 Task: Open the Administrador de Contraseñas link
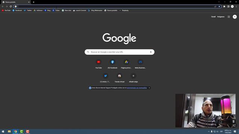137,88
